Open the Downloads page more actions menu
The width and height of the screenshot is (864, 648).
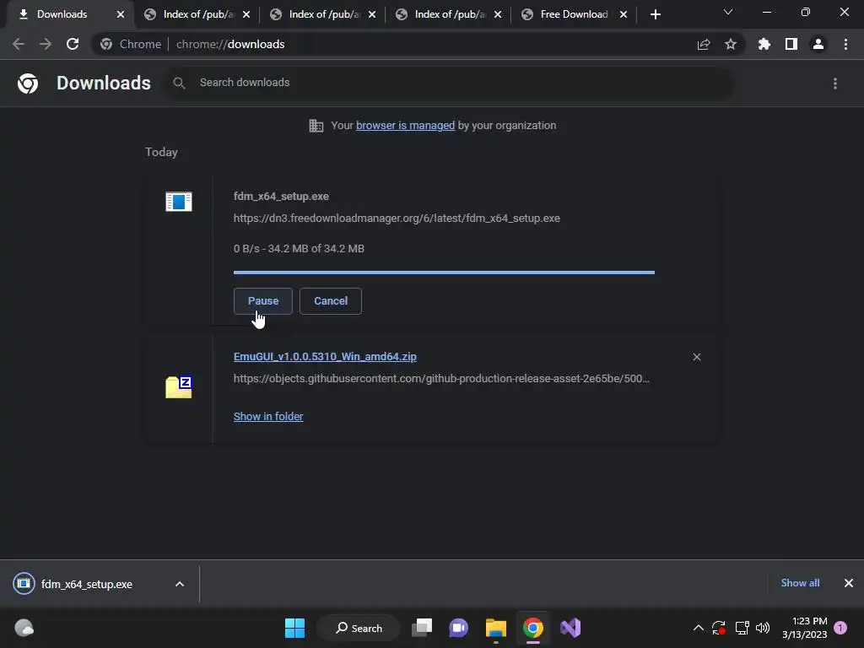[835, 84]
